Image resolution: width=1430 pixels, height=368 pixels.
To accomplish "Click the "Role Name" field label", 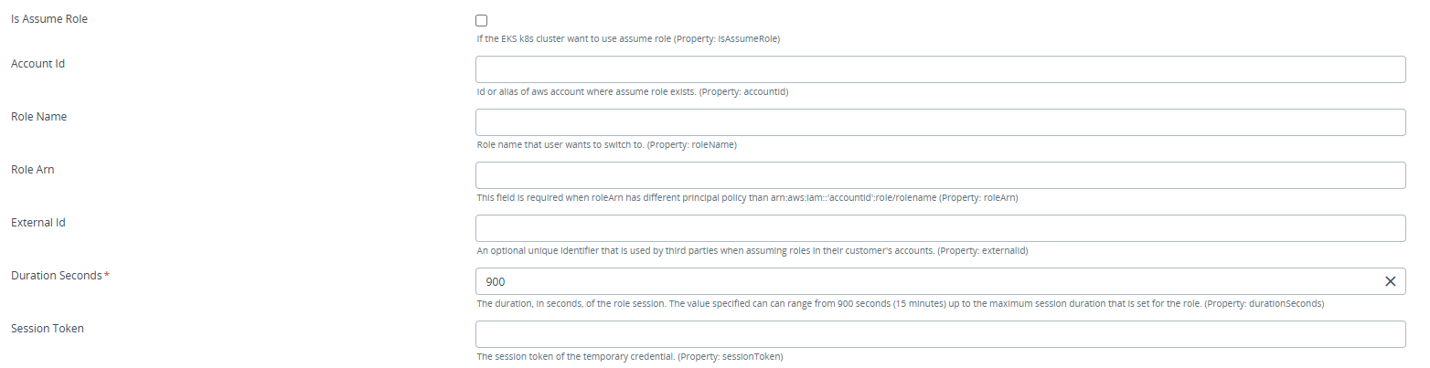I will 38,117.
